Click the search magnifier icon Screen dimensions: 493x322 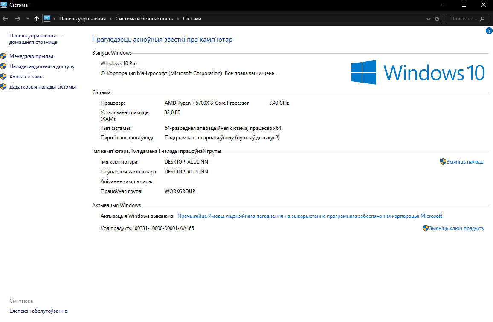[482, 19]
